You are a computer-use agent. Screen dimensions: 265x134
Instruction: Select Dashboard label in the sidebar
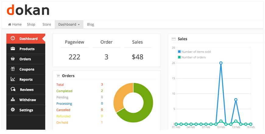pos(28,39)
